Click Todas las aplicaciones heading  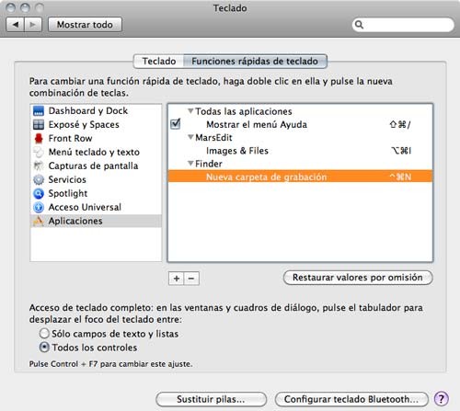coord(244,111)
